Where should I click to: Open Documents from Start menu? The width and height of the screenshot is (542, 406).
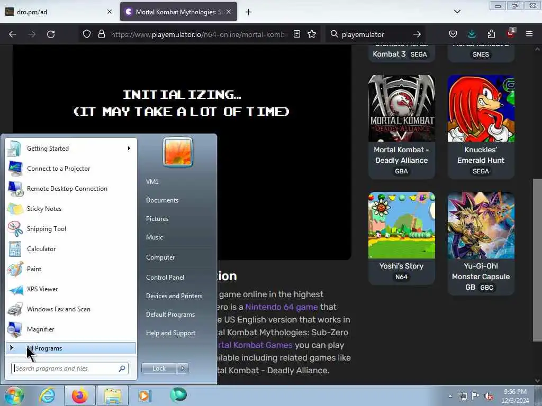coord(162,200)
